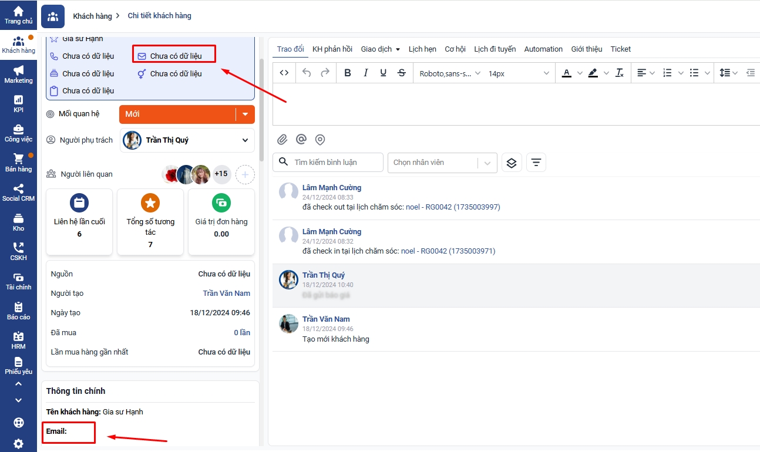Image resolution: width=760 pixels, height=452 pixels.
Task: Open the noel - RG0042 (1735003997) link
Action: (x=450, y=207)
